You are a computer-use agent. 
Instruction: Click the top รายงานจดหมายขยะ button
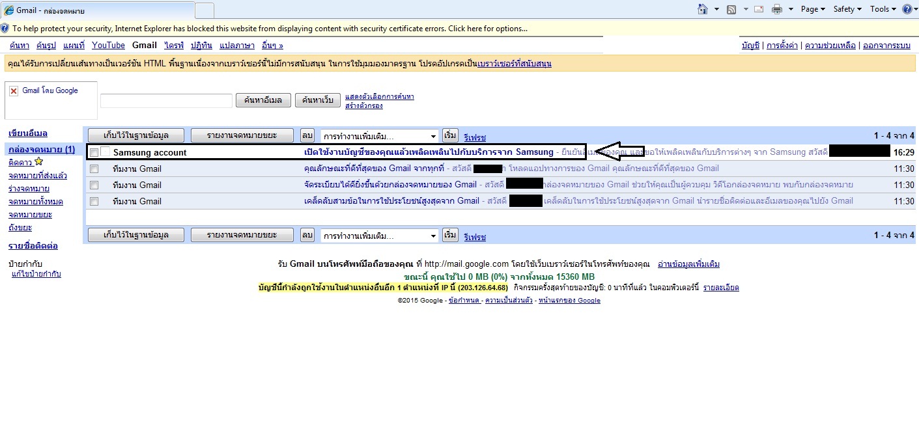pos(244,135)
